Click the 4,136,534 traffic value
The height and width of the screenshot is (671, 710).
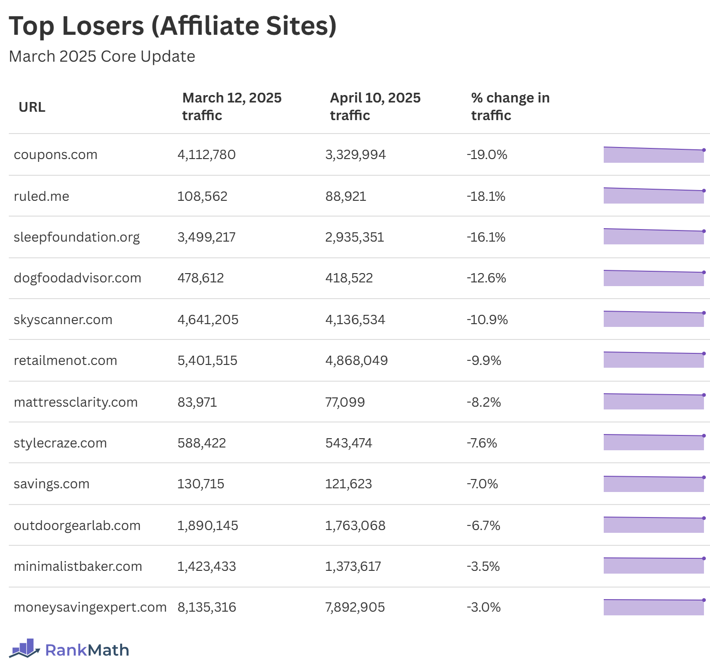[x=355, y=320]
